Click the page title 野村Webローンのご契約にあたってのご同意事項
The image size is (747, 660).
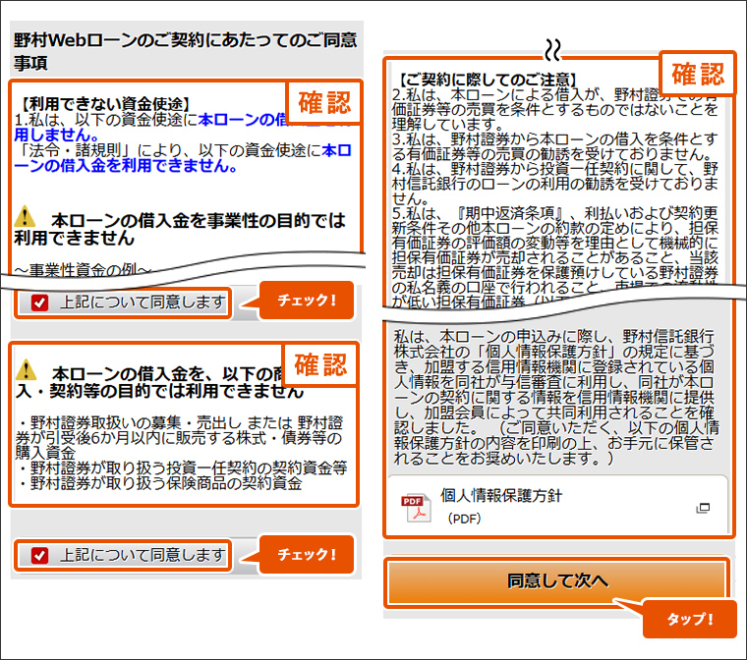[186, 51]
